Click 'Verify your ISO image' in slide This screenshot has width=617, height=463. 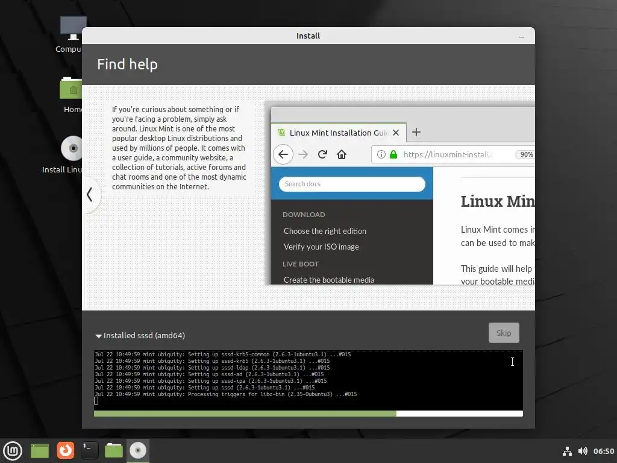click(321, 247)
